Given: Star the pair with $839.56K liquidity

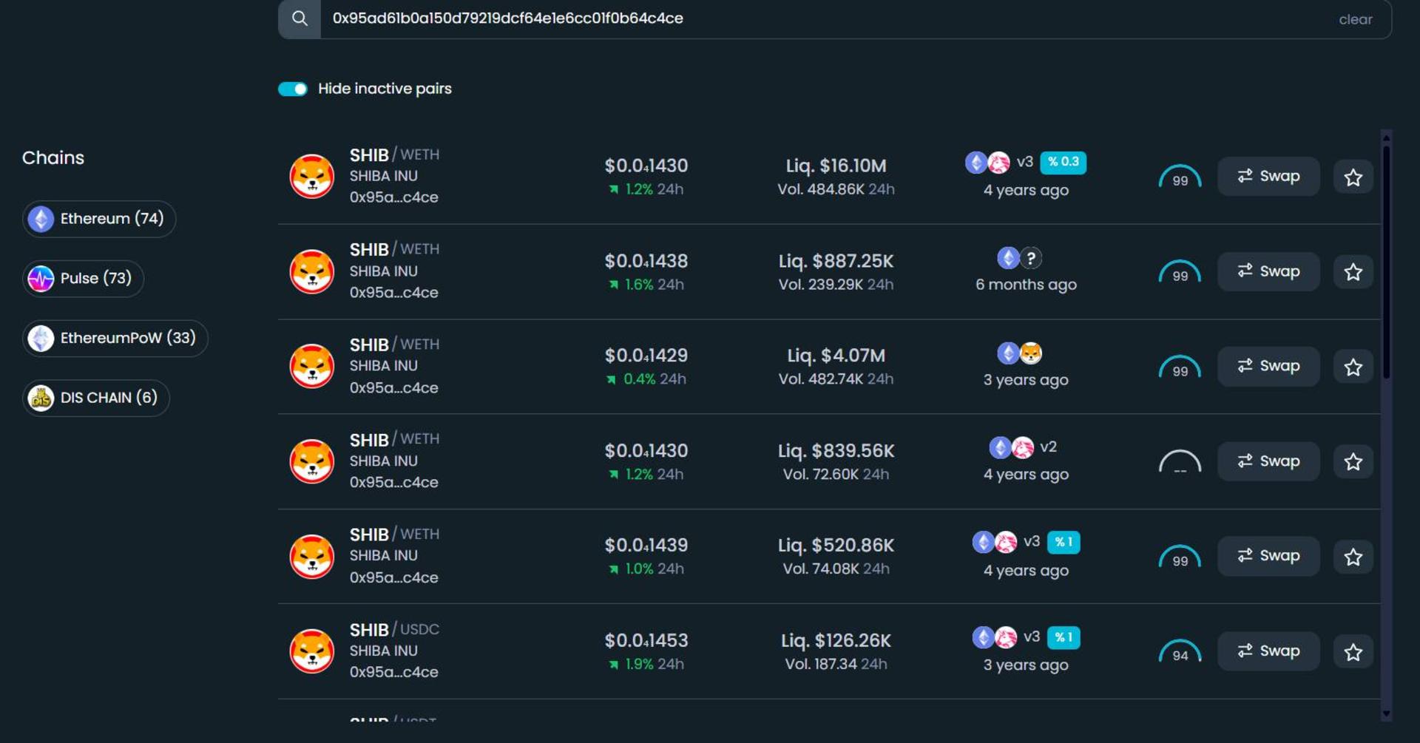Looking at the screenshot, I should (1353, 462).
